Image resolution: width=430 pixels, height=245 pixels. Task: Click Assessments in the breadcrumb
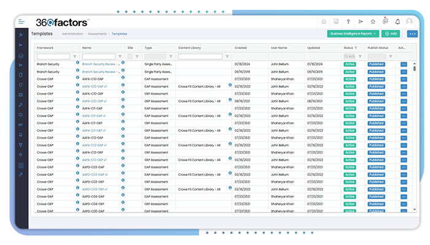click(x=98, y=34)
